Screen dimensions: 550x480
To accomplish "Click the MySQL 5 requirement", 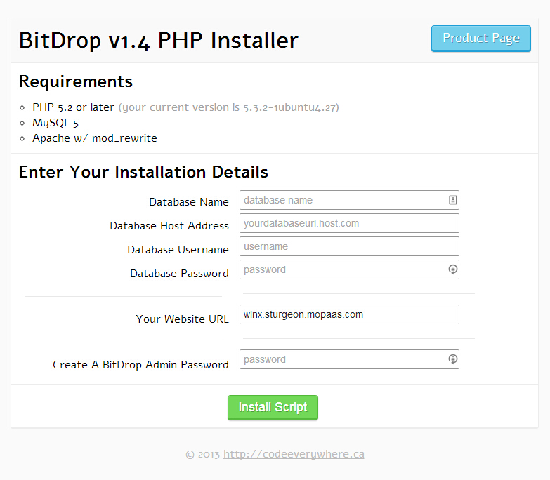I will click(x=55, y=123).
